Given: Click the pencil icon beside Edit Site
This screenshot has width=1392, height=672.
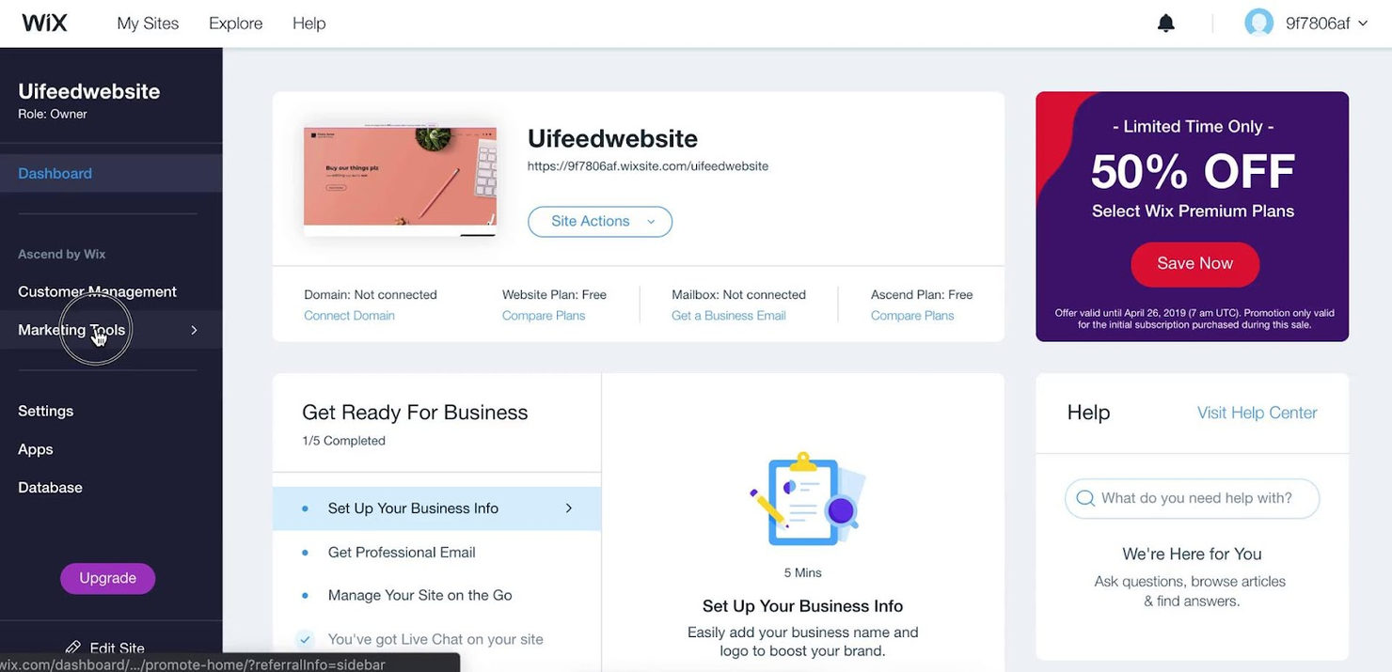Looking at the screenshot, I should (73, 647).
